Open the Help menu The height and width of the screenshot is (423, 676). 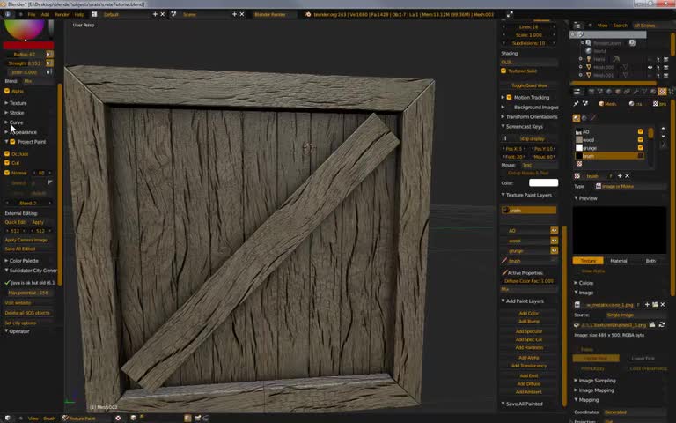[79, 14]
